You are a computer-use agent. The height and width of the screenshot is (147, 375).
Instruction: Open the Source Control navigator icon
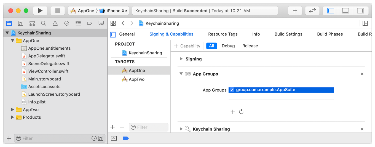point(21,23)
